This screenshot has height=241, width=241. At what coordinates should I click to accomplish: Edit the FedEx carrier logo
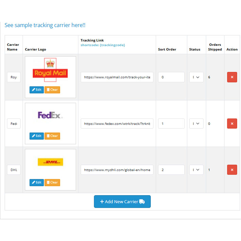[x=37, y=136]
